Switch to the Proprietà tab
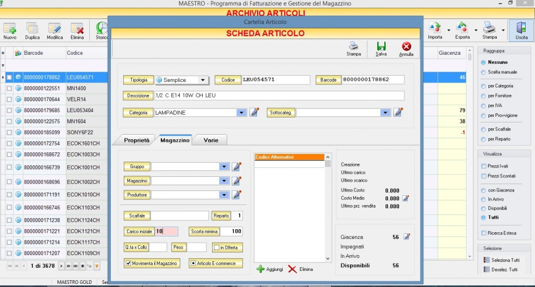535x287 pixels. 136,140
